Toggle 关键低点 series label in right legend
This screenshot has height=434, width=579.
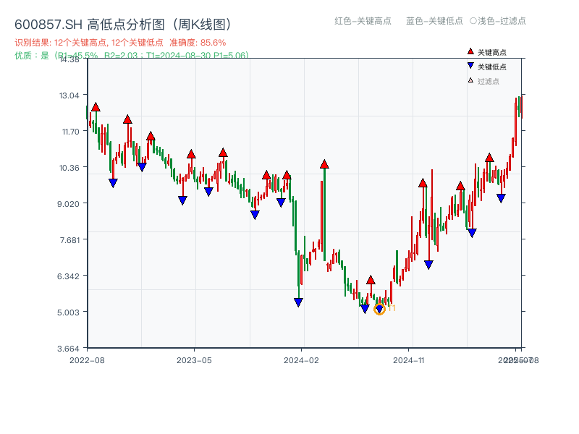pyautogui.click(x=492, y=67)
